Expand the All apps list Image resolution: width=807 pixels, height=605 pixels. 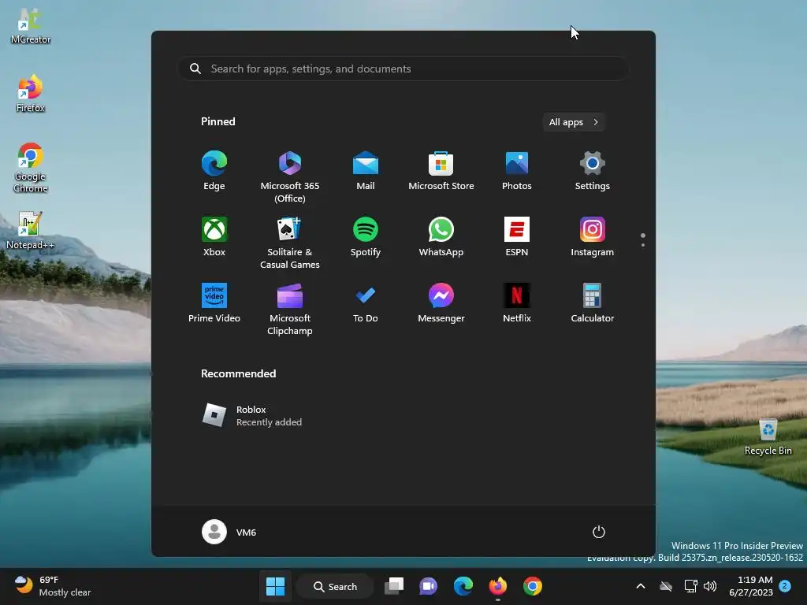(x=574, y=122)
